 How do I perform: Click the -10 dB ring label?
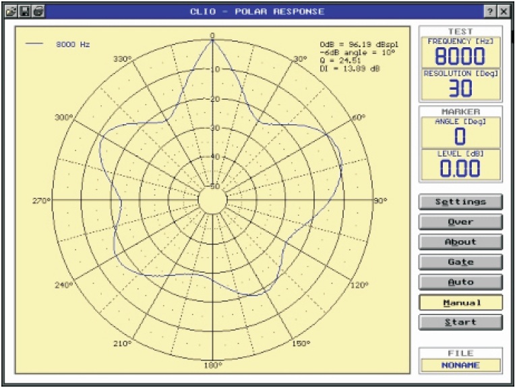(x=214, y=70)
